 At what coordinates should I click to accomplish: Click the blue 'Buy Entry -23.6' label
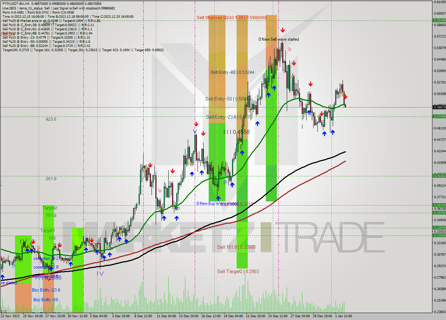46,290
